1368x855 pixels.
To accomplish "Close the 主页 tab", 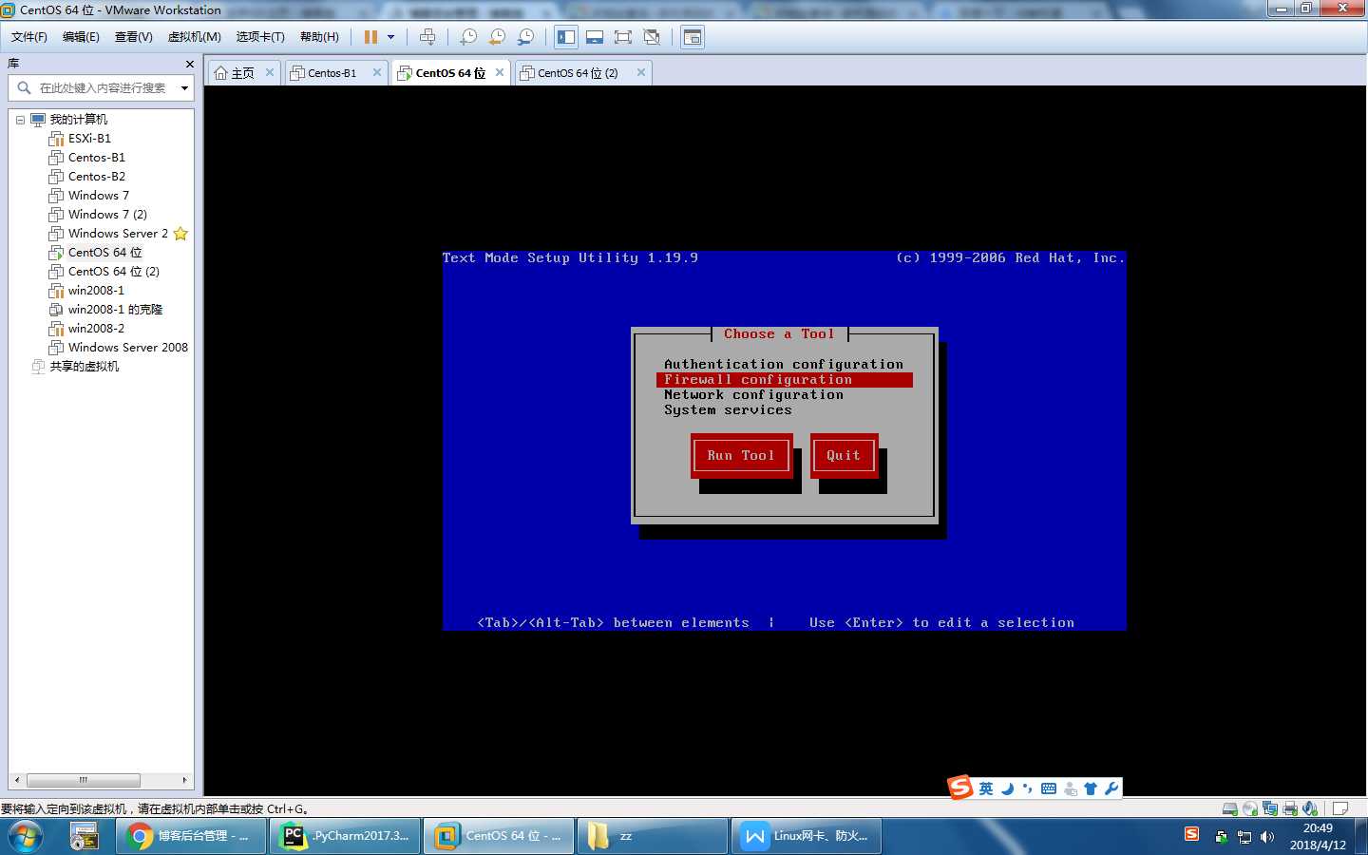I will [x=270, y=72].
